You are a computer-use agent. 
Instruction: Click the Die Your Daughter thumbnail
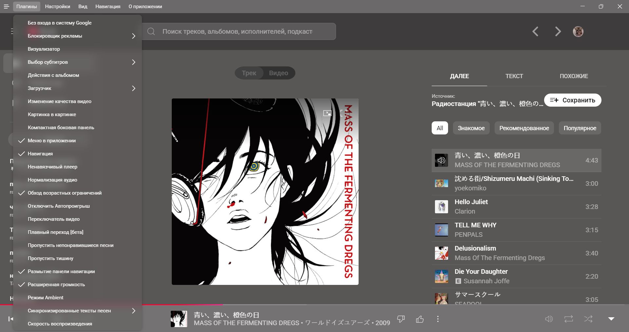click(x=442, y=276)
